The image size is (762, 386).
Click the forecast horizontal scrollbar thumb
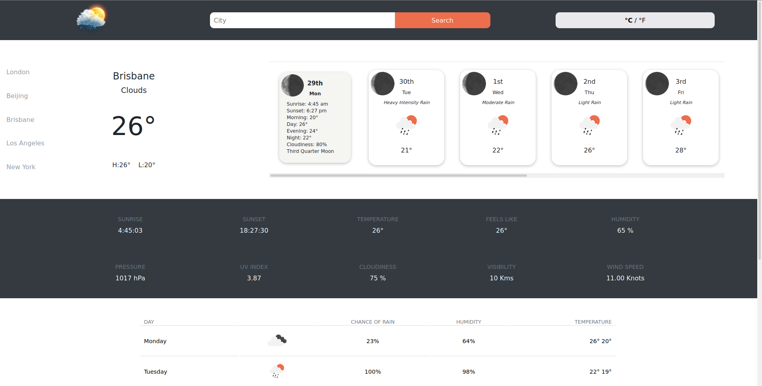tap(398, 176)
